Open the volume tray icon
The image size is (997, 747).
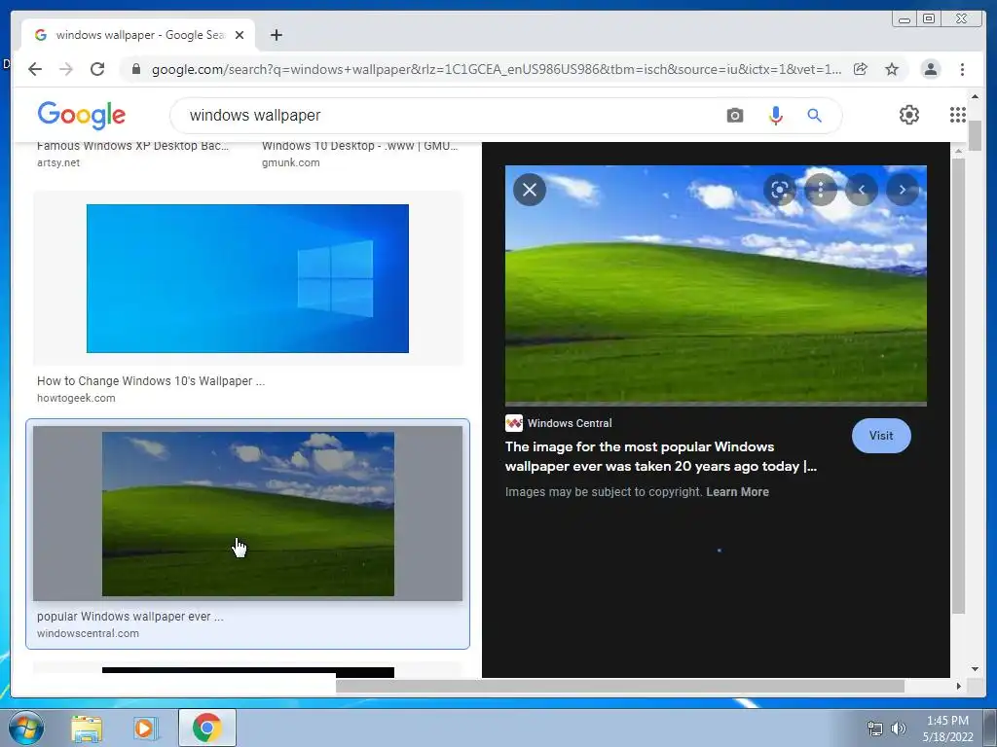click(899, 729)
